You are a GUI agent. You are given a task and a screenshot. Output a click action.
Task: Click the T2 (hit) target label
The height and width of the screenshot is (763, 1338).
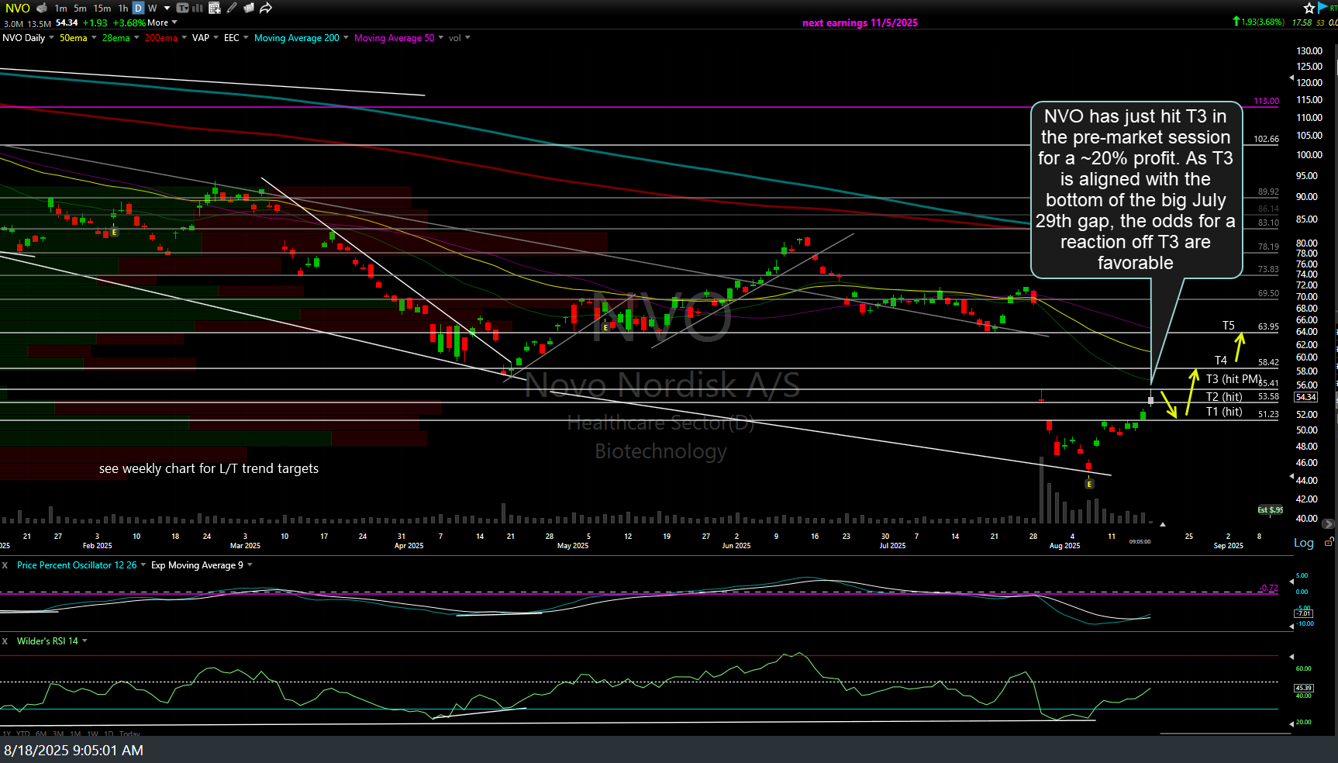(x=1224, y=397)
